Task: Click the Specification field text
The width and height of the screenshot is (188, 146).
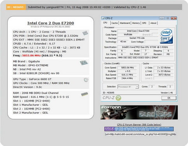Action: [x=145, y=47]
